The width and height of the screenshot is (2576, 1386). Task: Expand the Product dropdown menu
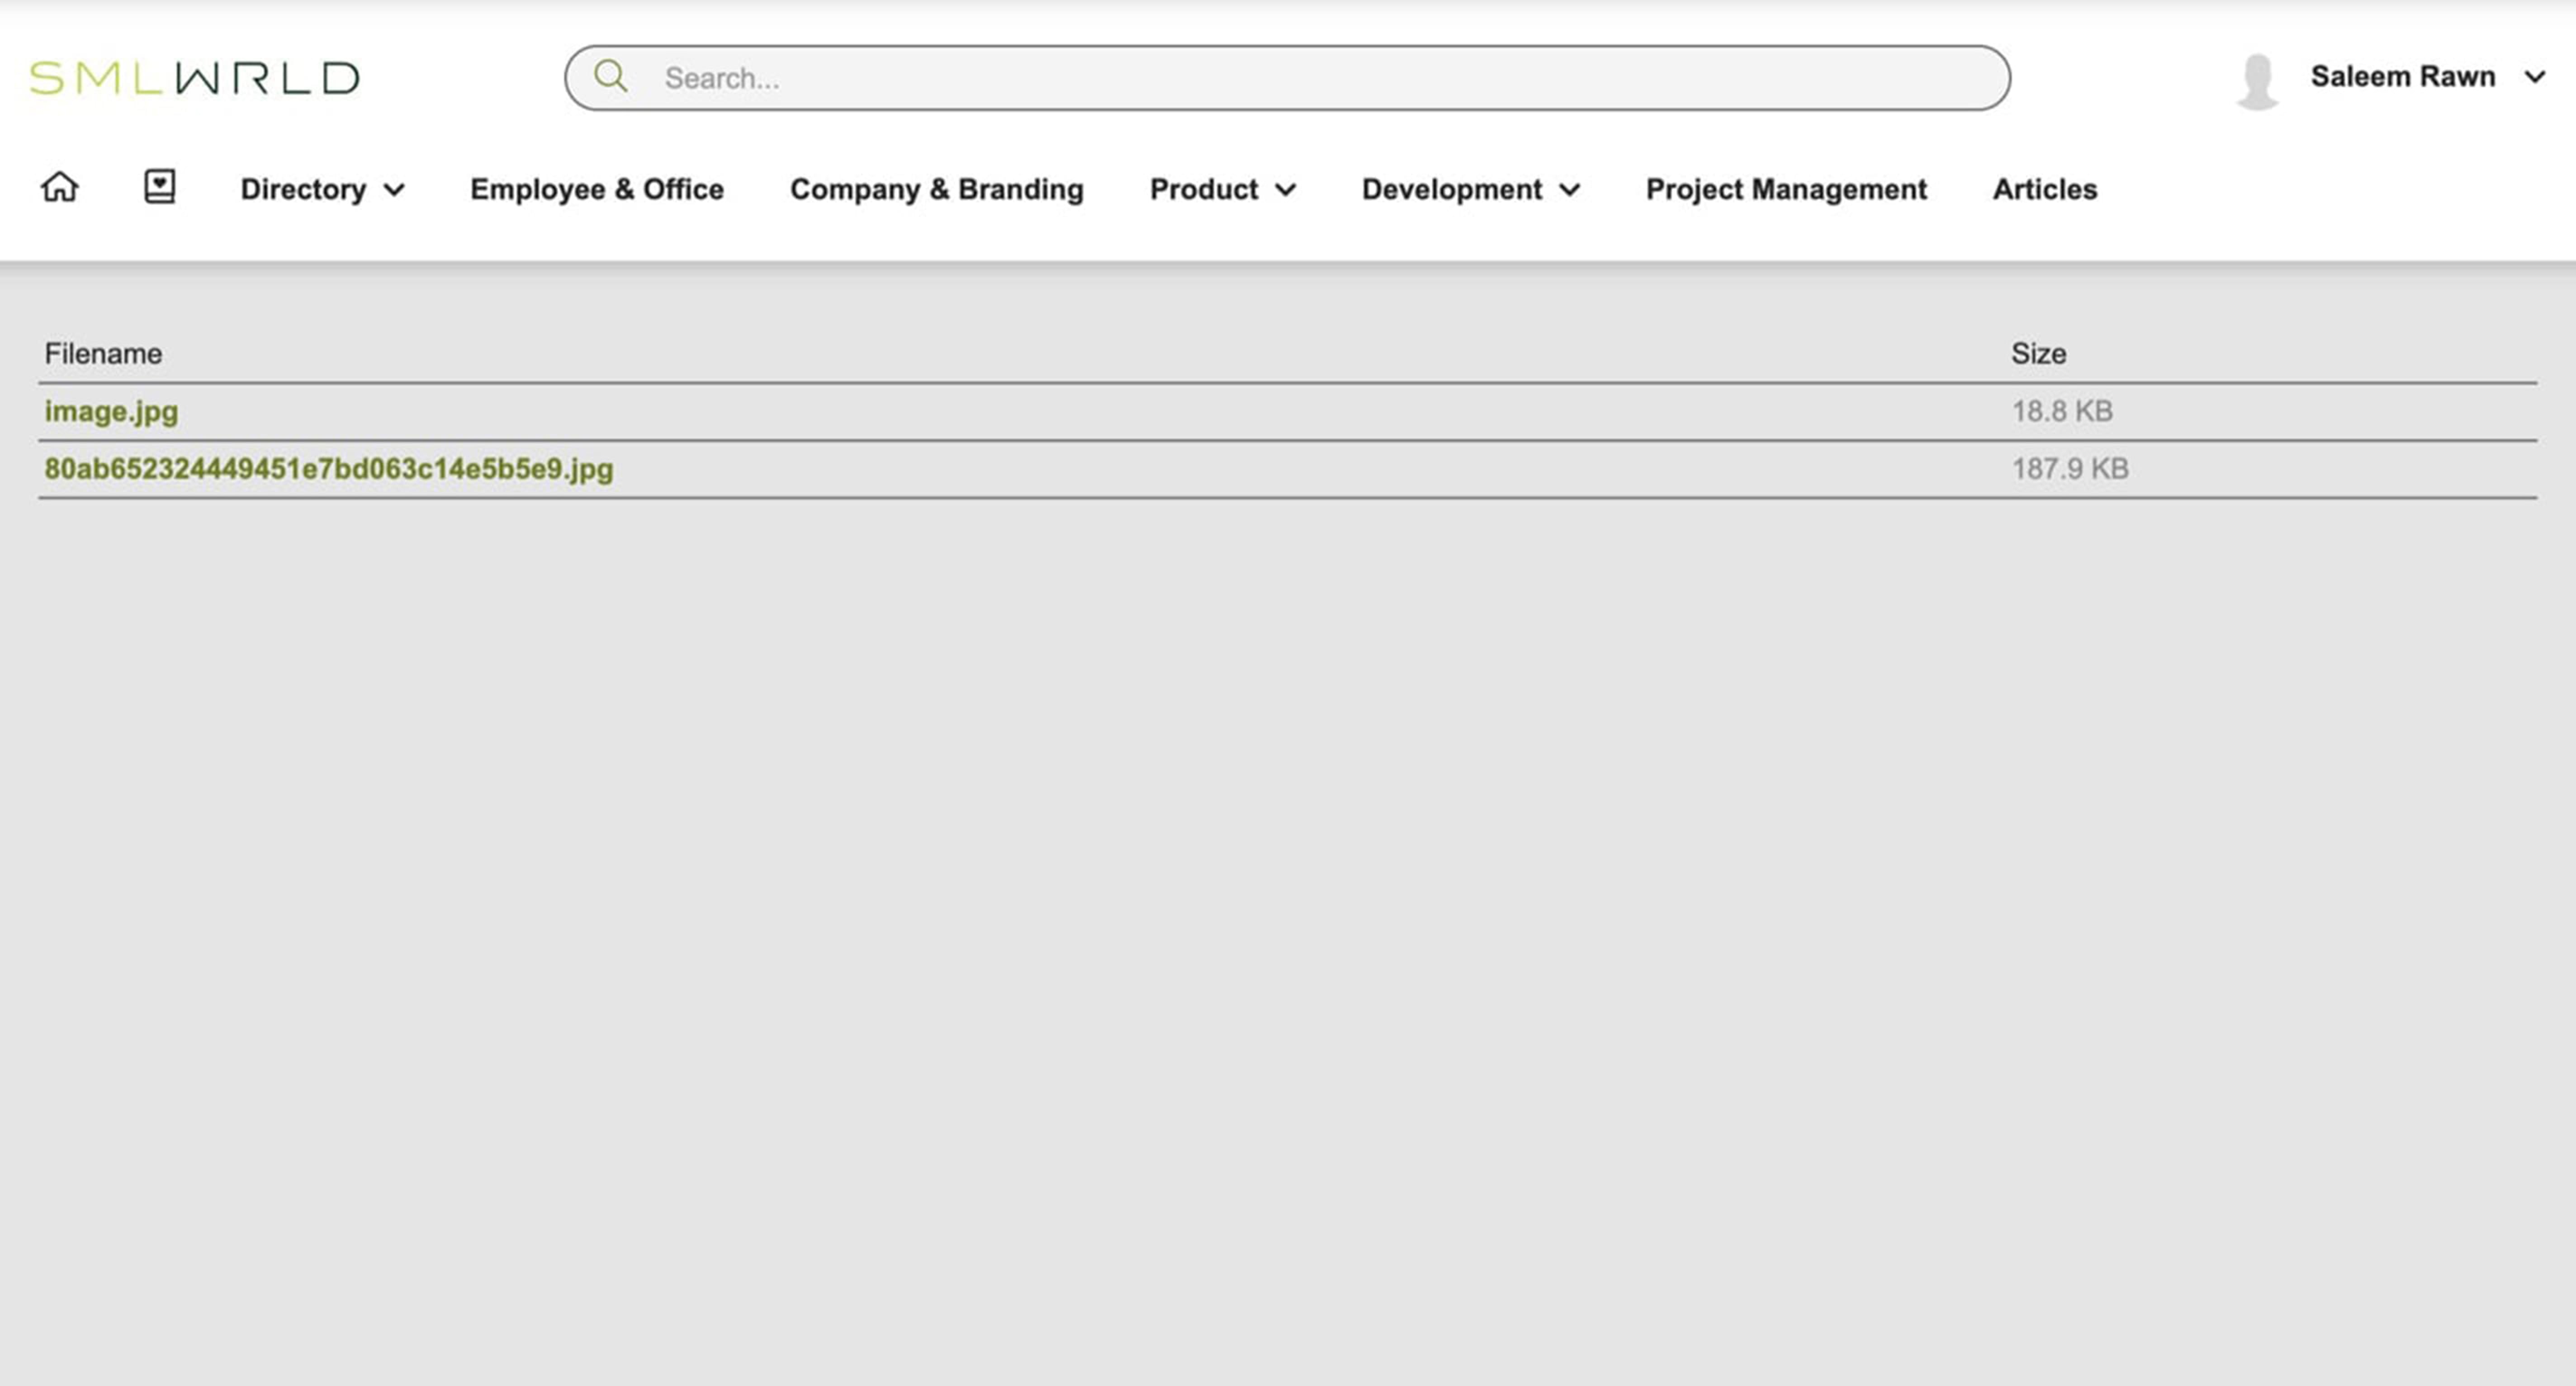coord(1222,189)
